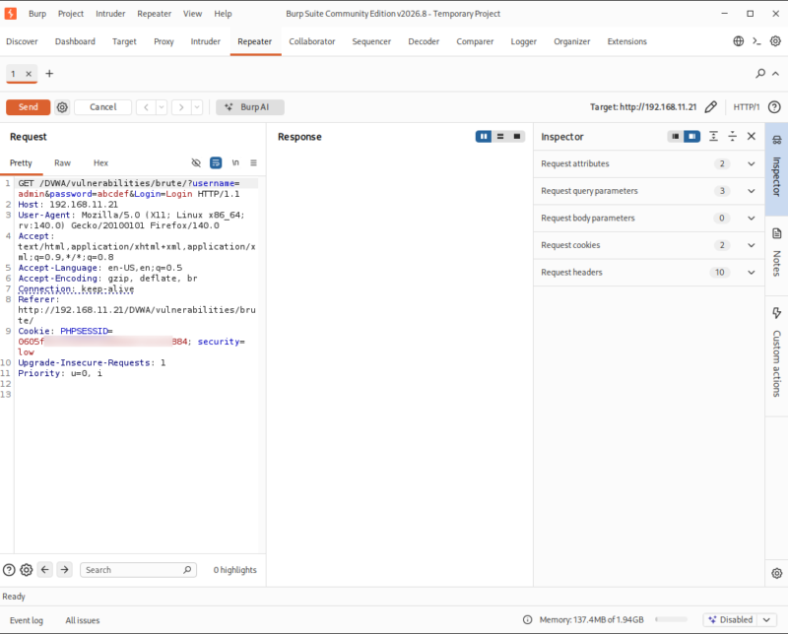Screen dimensions: 788x634
Task: Open the request send settings gear
Action: (x=62, y=107)
